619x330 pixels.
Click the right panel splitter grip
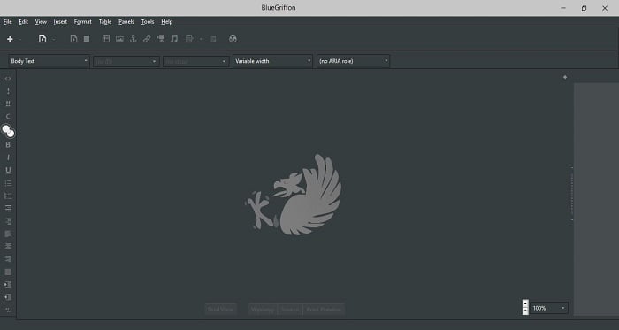click(571, 194)
